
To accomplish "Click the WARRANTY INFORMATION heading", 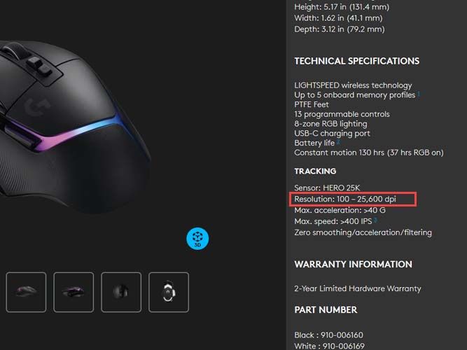I will coord(354,264).
